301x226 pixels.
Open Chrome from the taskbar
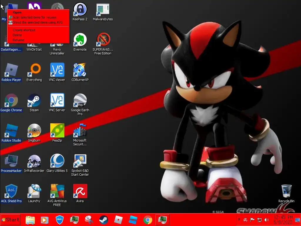click(148, 220)
